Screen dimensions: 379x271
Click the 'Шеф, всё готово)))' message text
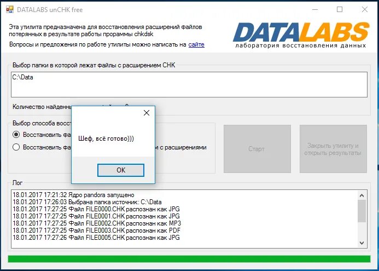click(x=106, y=139)
